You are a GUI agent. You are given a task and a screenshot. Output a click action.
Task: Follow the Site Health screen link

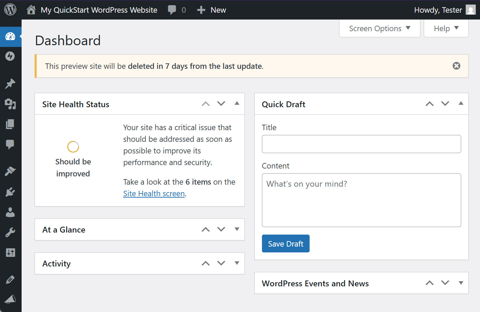tap(154, 194)
